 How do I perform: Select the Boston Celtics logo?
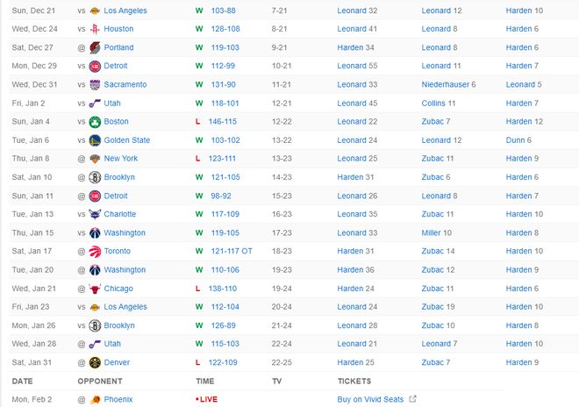pyautogui.click(x=95, y=122)
